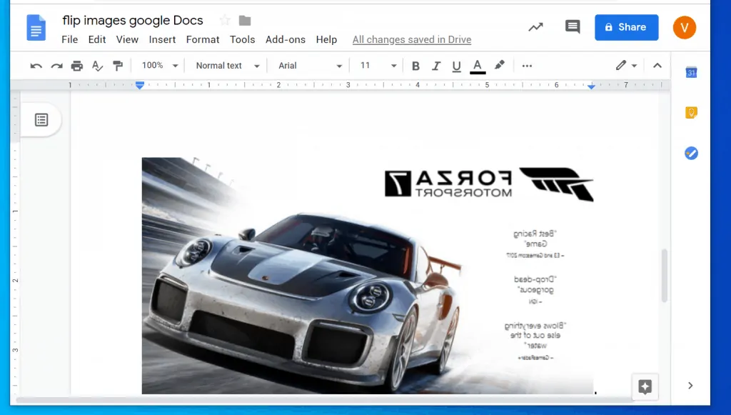Toggle bold formatting

(x=416, y=66)
